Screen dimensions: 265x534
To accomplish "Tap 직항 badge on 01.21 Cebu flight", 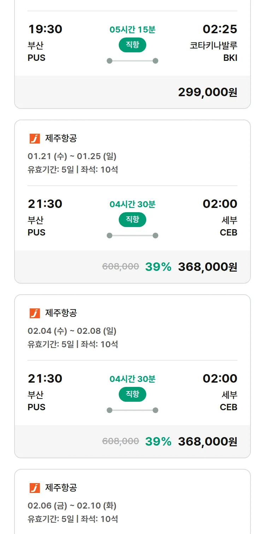I will pos(132,220).
